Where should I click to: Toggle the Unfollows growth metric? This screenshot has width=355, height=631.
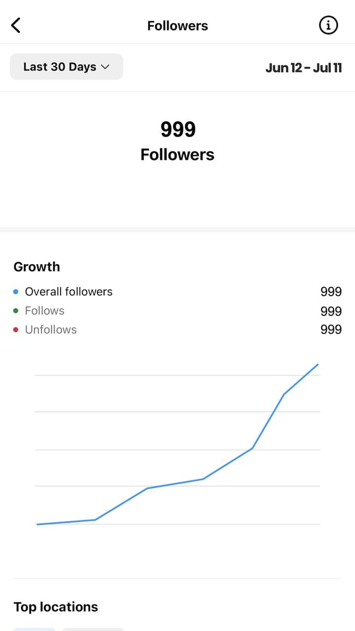(51, 329)
